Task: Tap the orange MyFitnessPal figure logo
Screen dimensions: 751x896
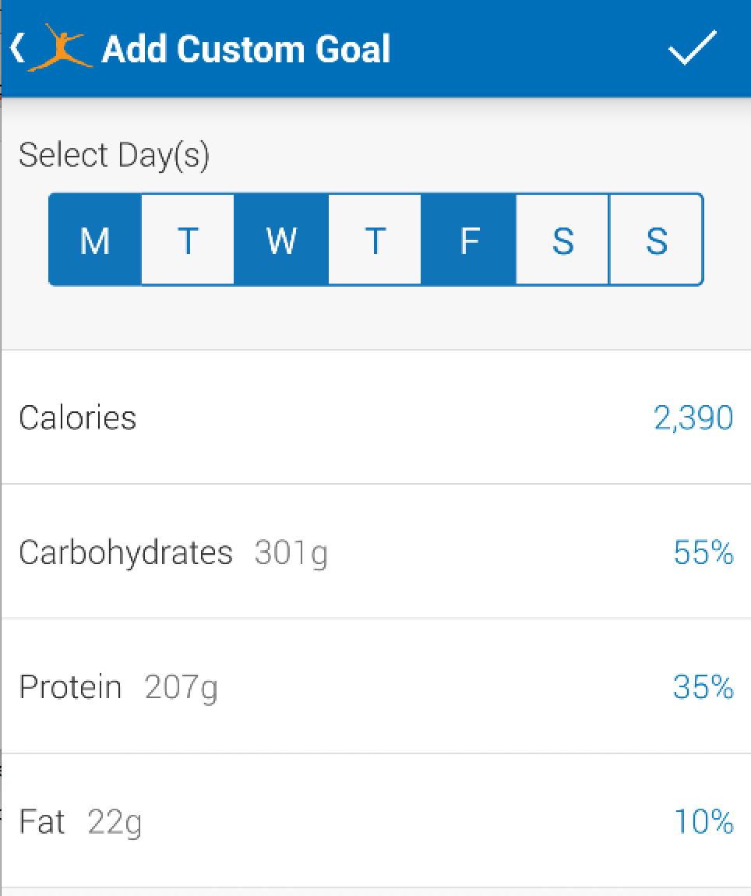Action: (60, 48)
